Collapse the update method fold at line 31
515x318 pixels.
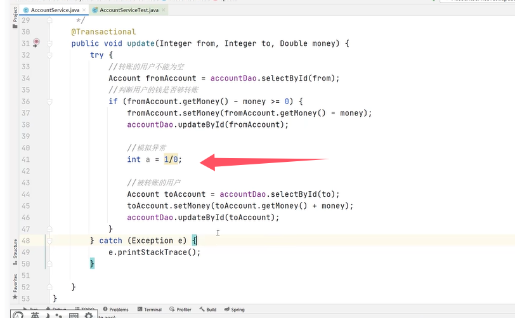pos(49,43)
